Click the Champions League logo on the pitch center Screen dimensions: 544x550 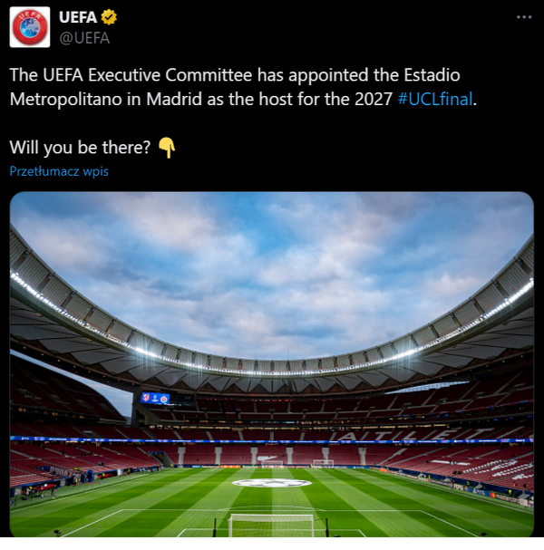click(272, 483)
